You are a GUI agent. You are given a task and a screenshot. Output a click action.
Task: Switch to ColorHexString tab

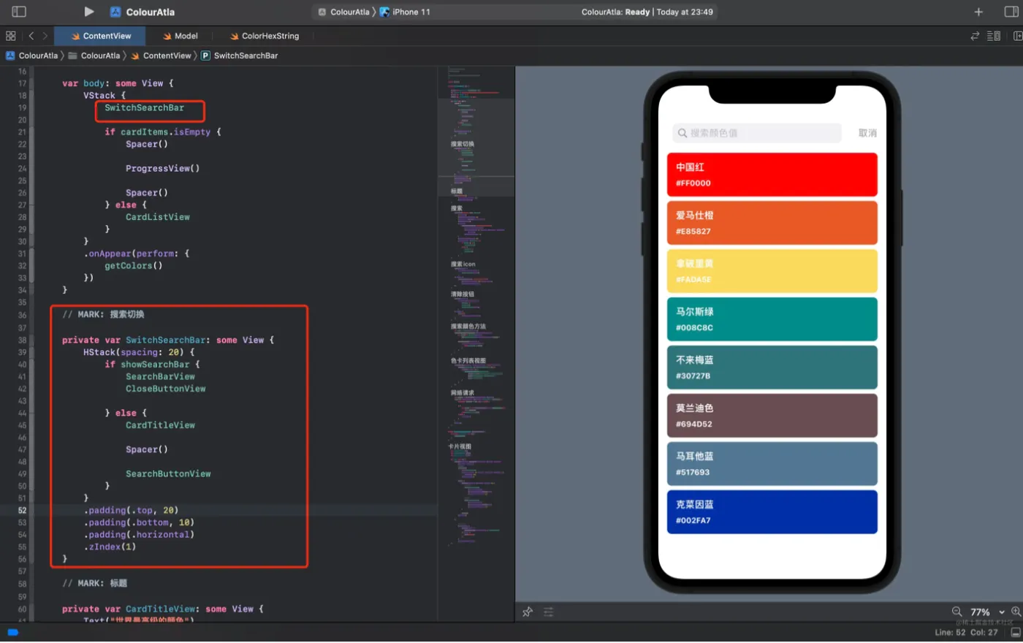pyautogui.click(x=265, y=36)
